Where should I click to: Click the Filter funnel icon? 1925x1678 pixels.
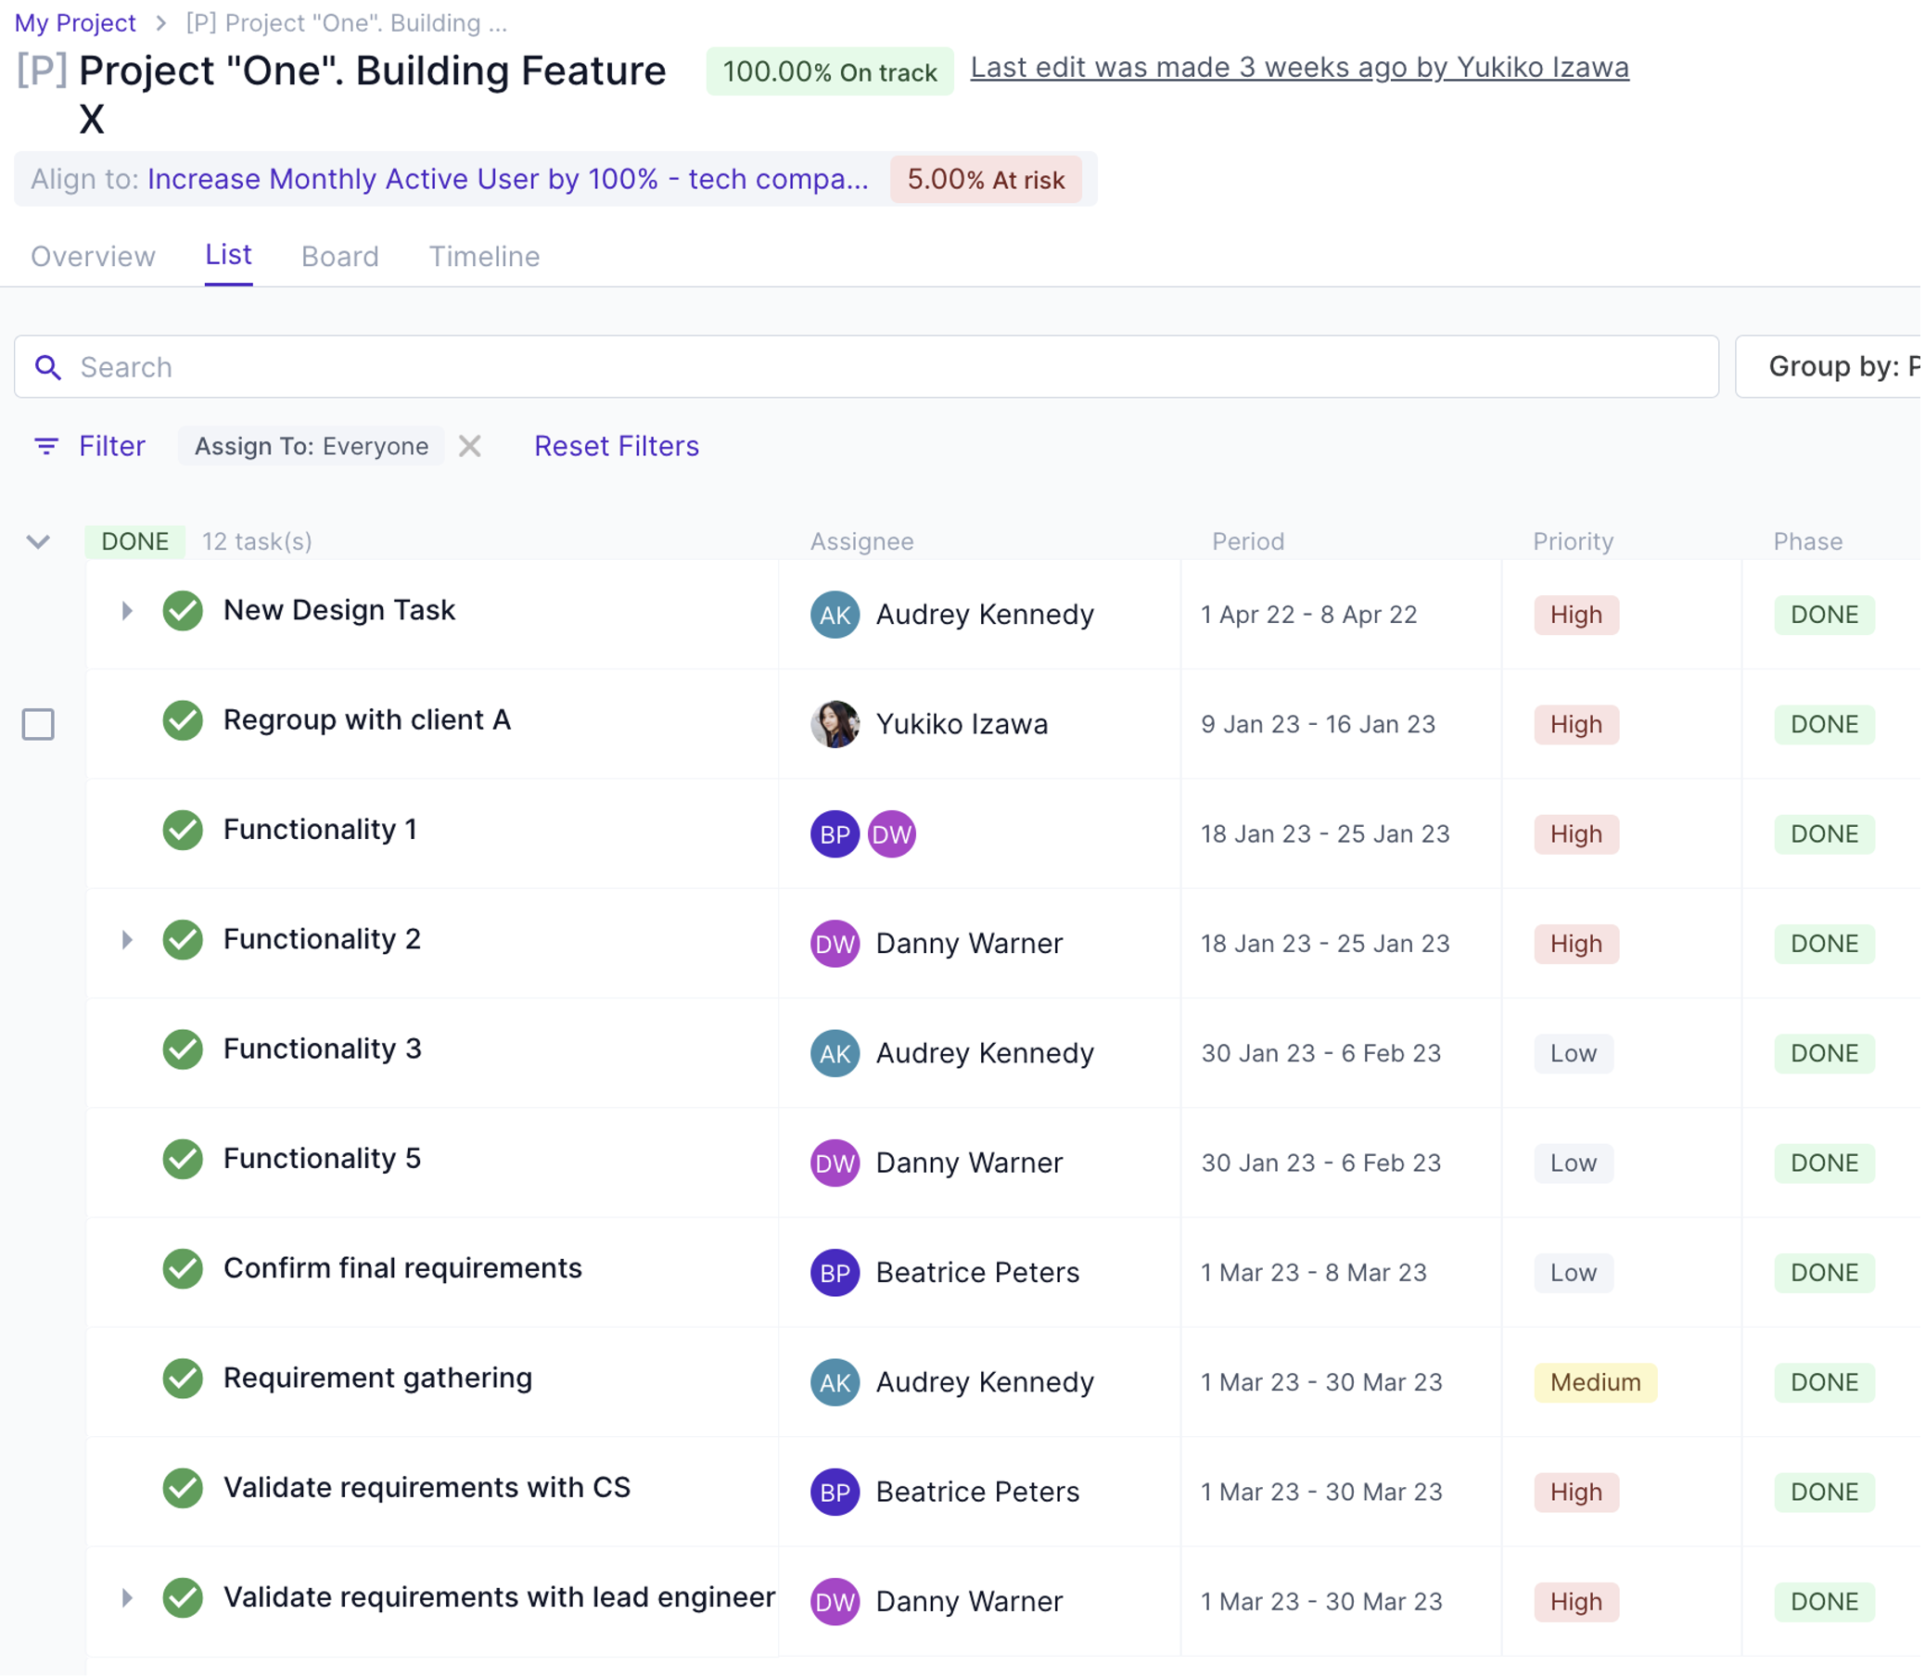pos(46,447)
